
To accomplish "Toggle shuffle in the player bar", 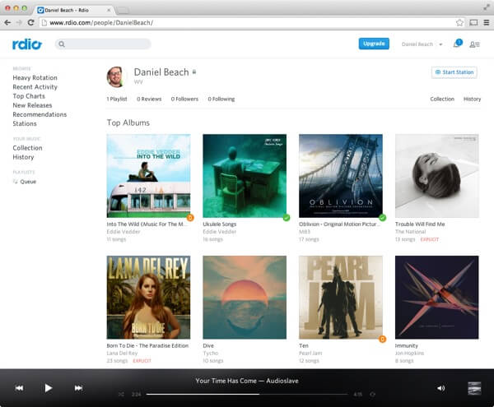I will [x=121, y=394].
